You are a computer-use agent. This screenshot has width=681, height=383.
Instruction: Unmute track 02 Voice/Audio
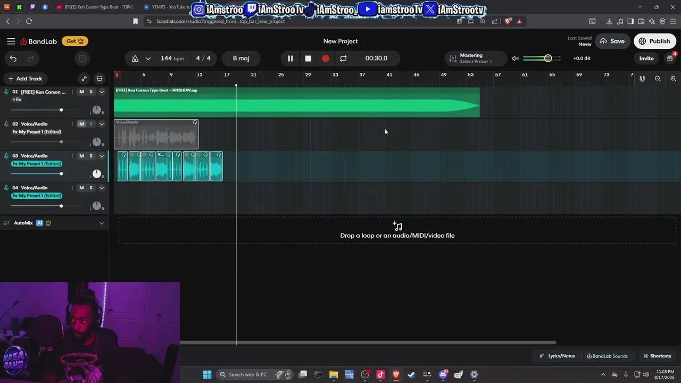tap(81, 124)
